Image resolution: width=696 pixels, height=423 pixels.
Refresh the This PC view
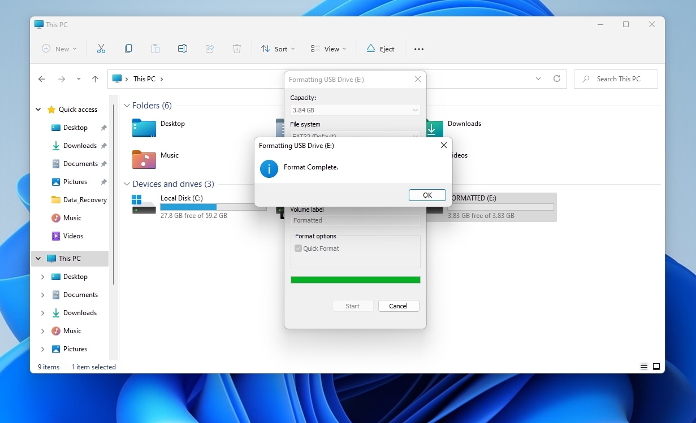coord(557,79)
